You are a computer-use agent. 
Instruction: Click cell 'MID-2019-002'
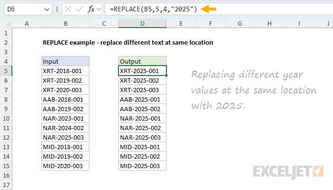pos(66,156)
